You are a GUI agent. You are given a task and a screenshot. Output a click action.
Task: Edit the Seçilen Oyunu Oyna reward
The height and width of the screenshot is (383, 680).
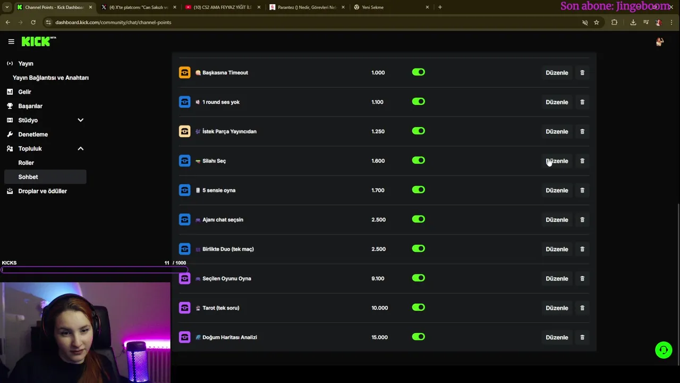(x=557, y=278)
